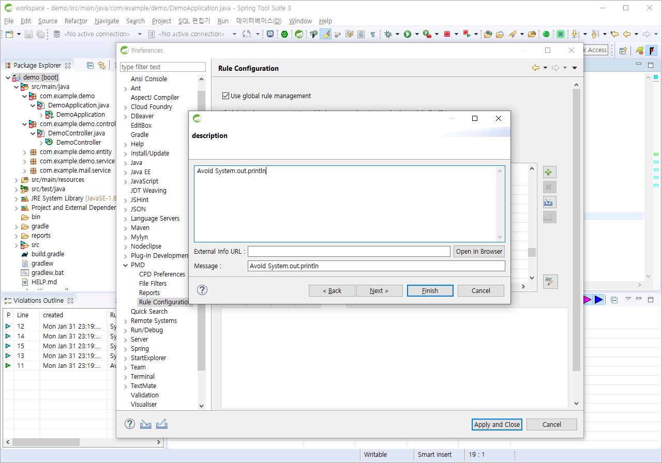Select File Filters under PMD
Screen dimensions: 662x463
pyautogui.click(x=153, y=283)
